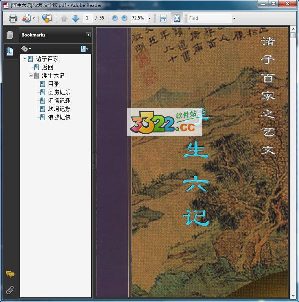This screenshot has height=302, width=299.
Task: Open the 闺房记乐 bookmark
Action: click(x=59, y=92)
